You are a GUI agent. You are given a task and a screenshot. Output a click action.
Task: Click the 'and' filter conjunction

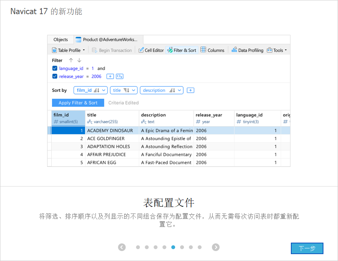[101, 69]
